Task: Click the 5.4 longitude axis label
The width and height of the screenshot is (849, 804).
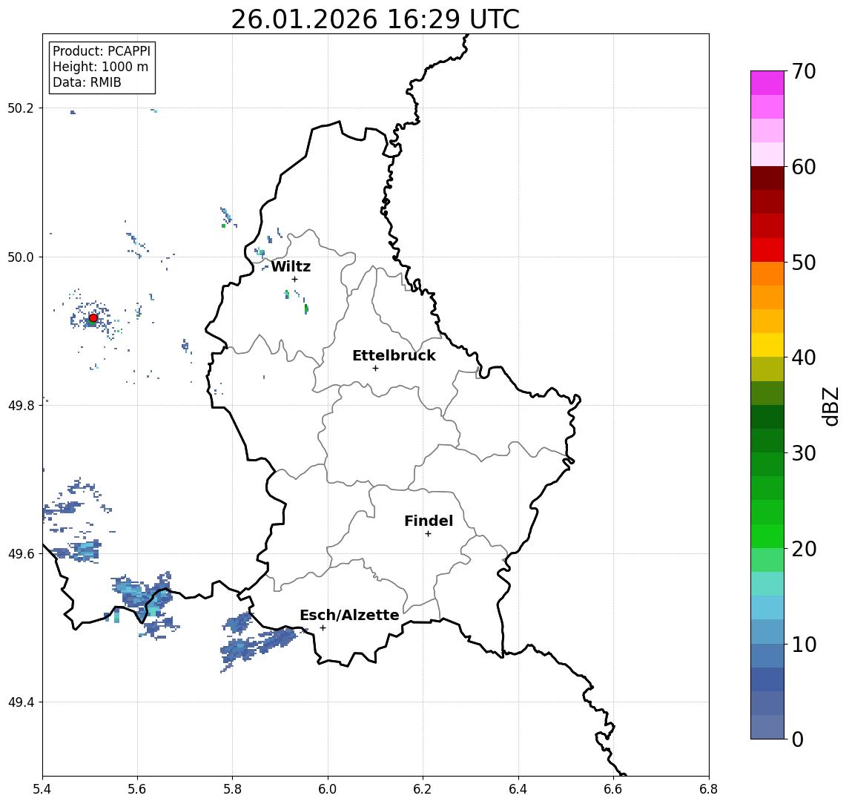Action: coord(42,789)
